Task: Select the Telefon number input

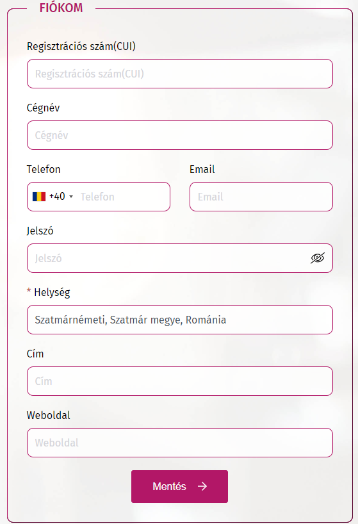Action: [124, 197]
